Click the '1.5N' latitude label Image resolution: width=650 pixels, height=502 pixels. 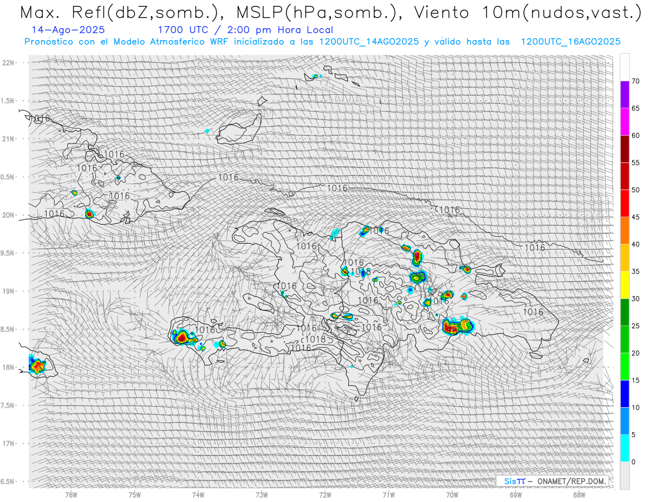(x=8, y=101)
